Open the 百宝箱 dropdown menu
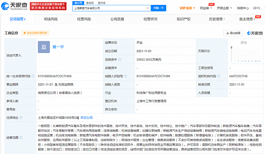265x154 pixels. [x=206, y=8]
